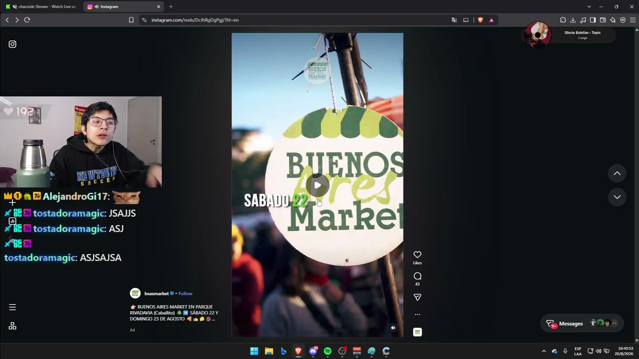
Task: Open the Messages panel
Action: (582, 324)
